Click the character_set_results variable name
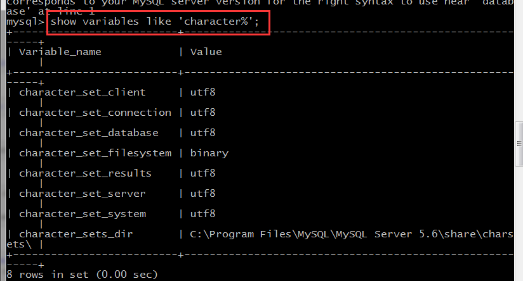Image resolution: width=523 pixels, height=281 pixels. pos(86,173)
